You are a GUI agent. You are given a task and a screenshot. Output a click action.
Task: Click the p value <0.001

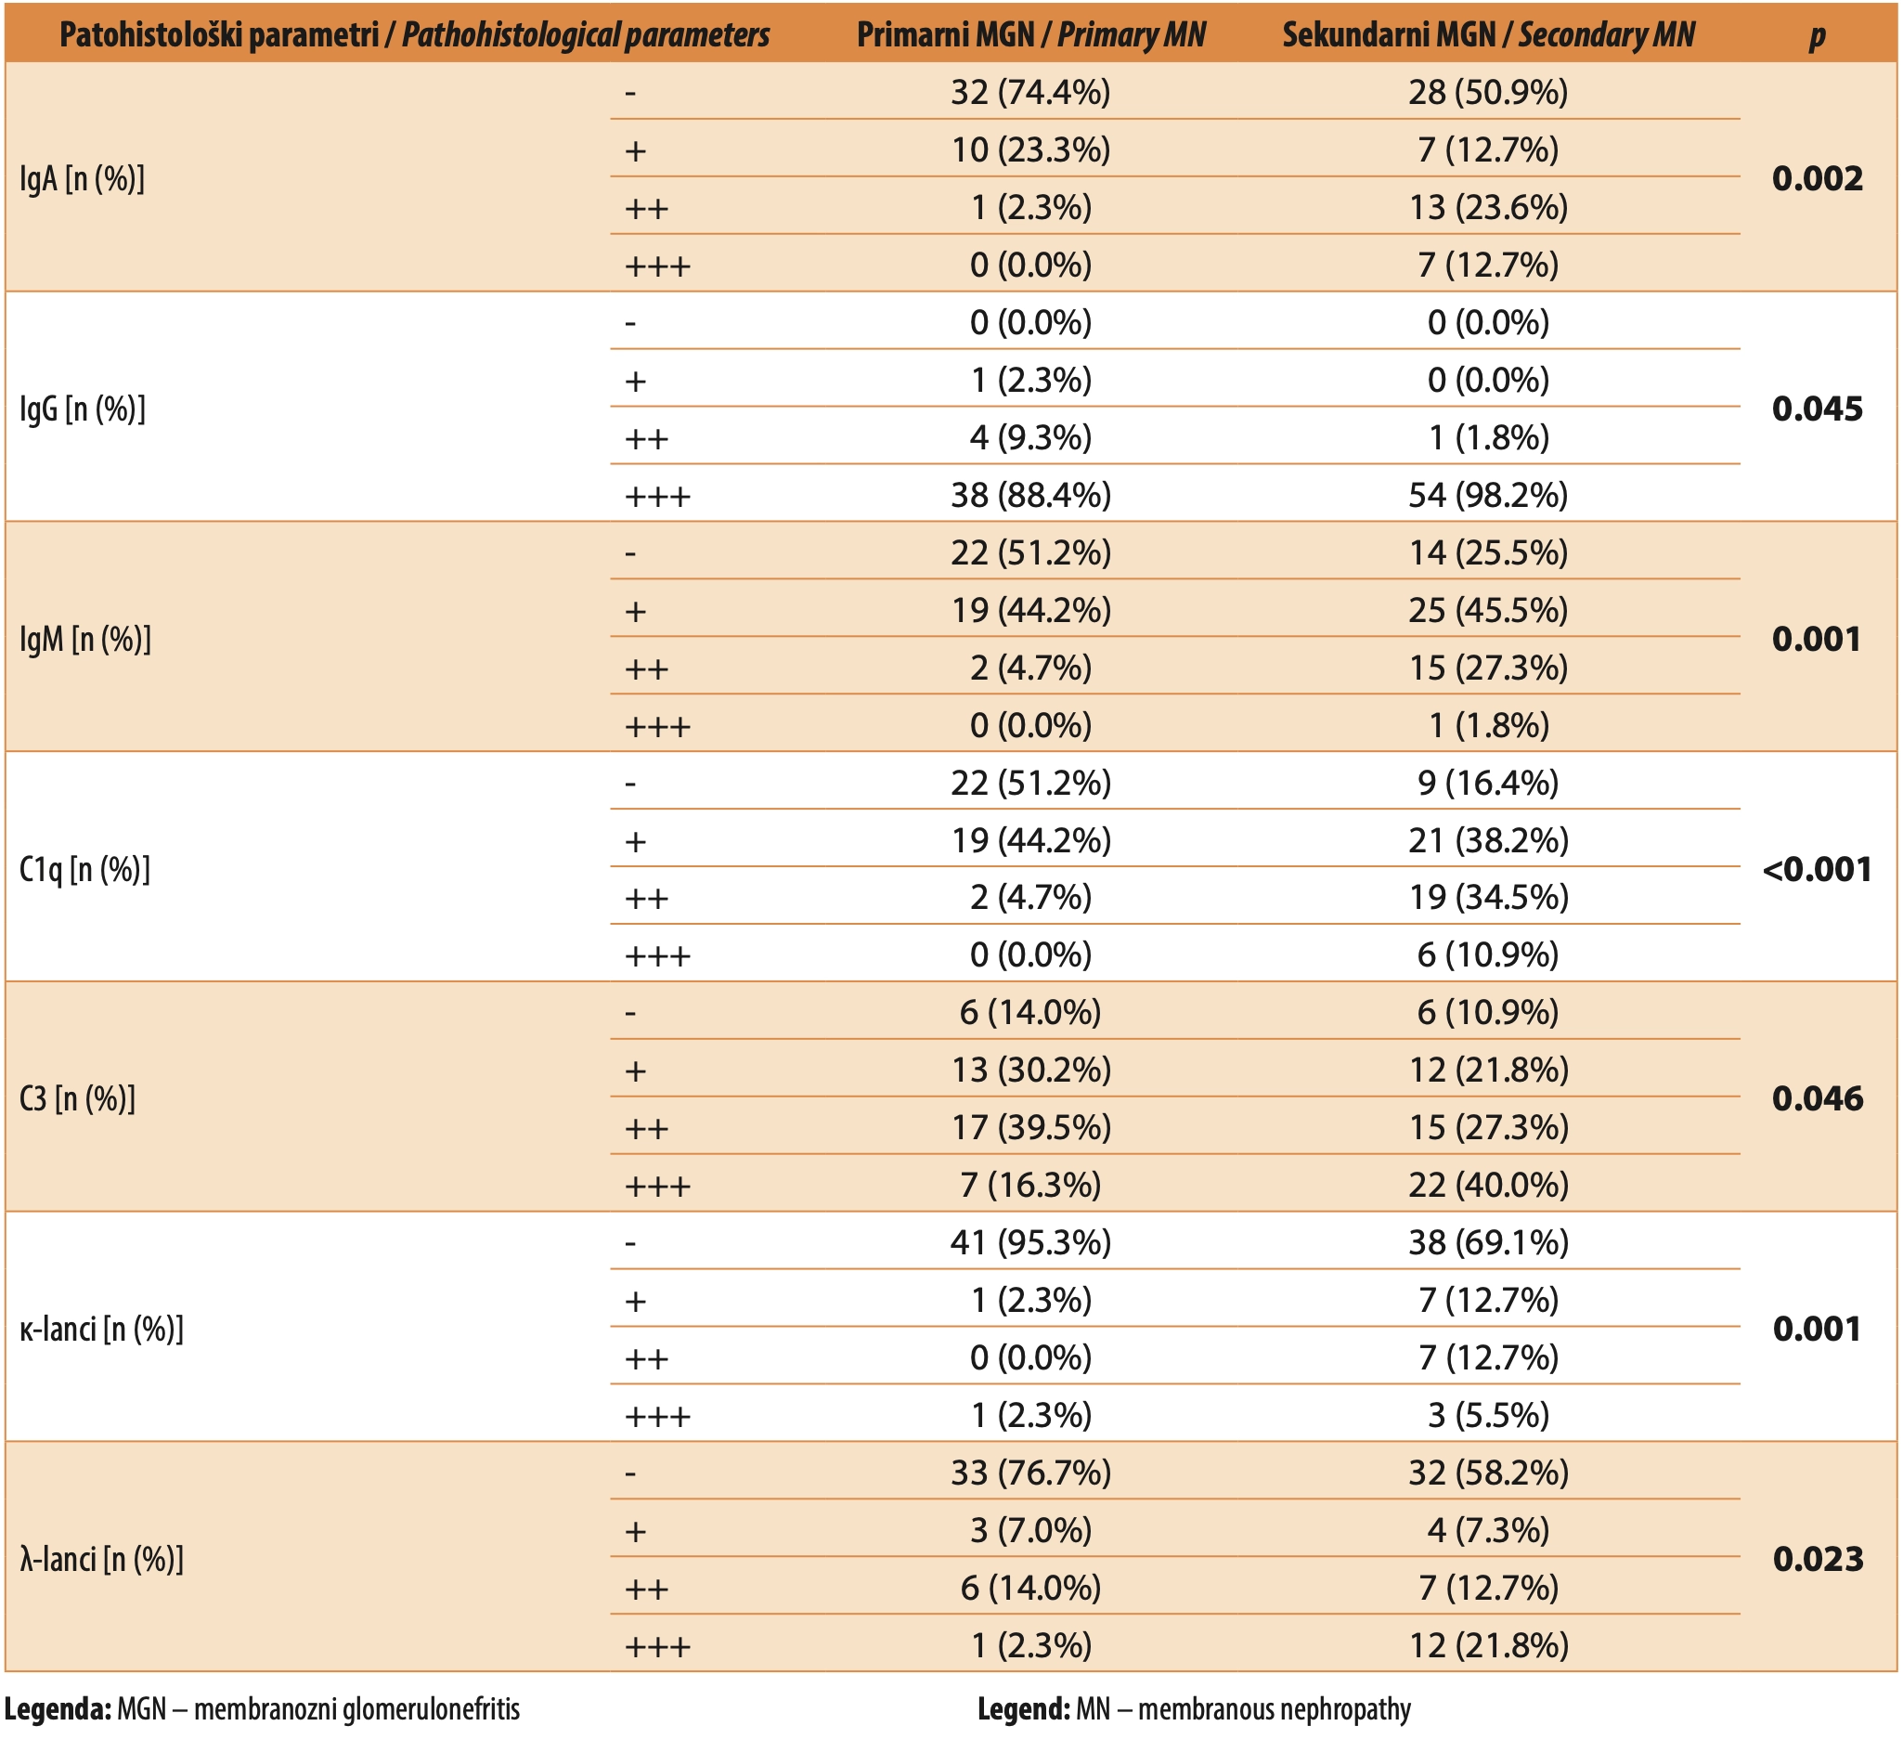[1817, 868]
